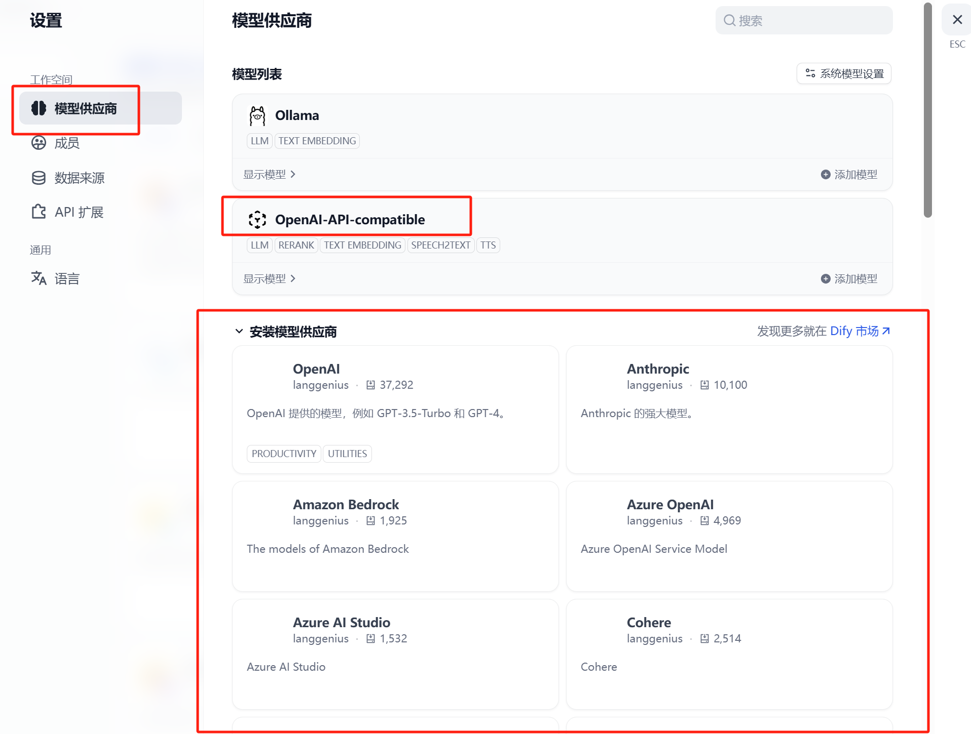Click the database icon beside 数据来源
This screenshot has width=971, height=734.
point(39,178)
